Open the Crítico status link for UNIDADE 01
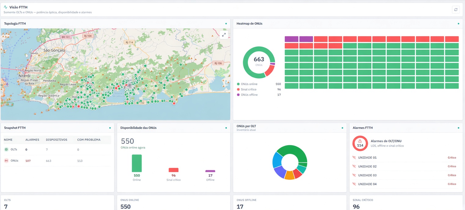This screenshot has width=465, height=210. click(452, 158)
